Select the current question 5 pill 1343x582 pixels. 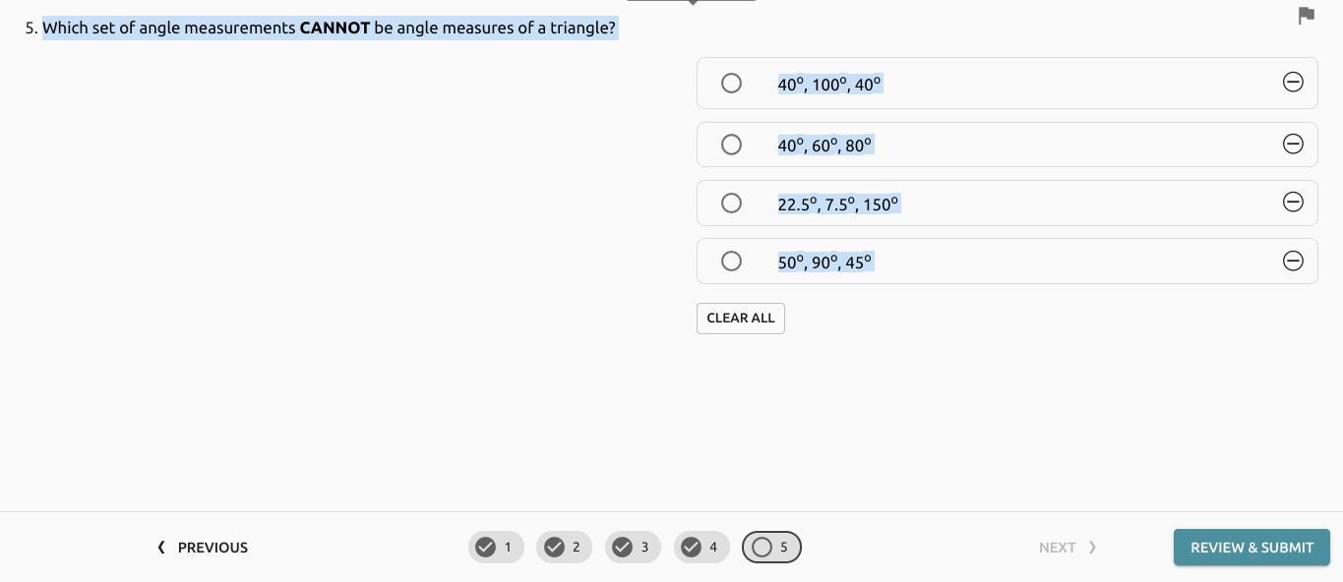pos(771,548)
